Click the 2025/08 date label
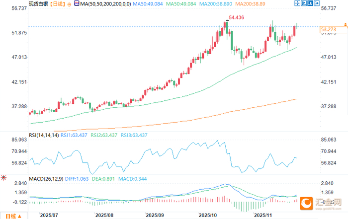The height and width of the screenshot is (219, 348). (x=104, y=215)
